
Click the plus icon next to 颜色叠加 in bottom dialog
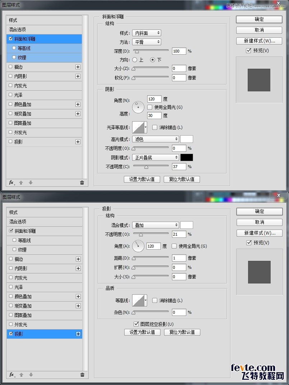click(78, 296)
